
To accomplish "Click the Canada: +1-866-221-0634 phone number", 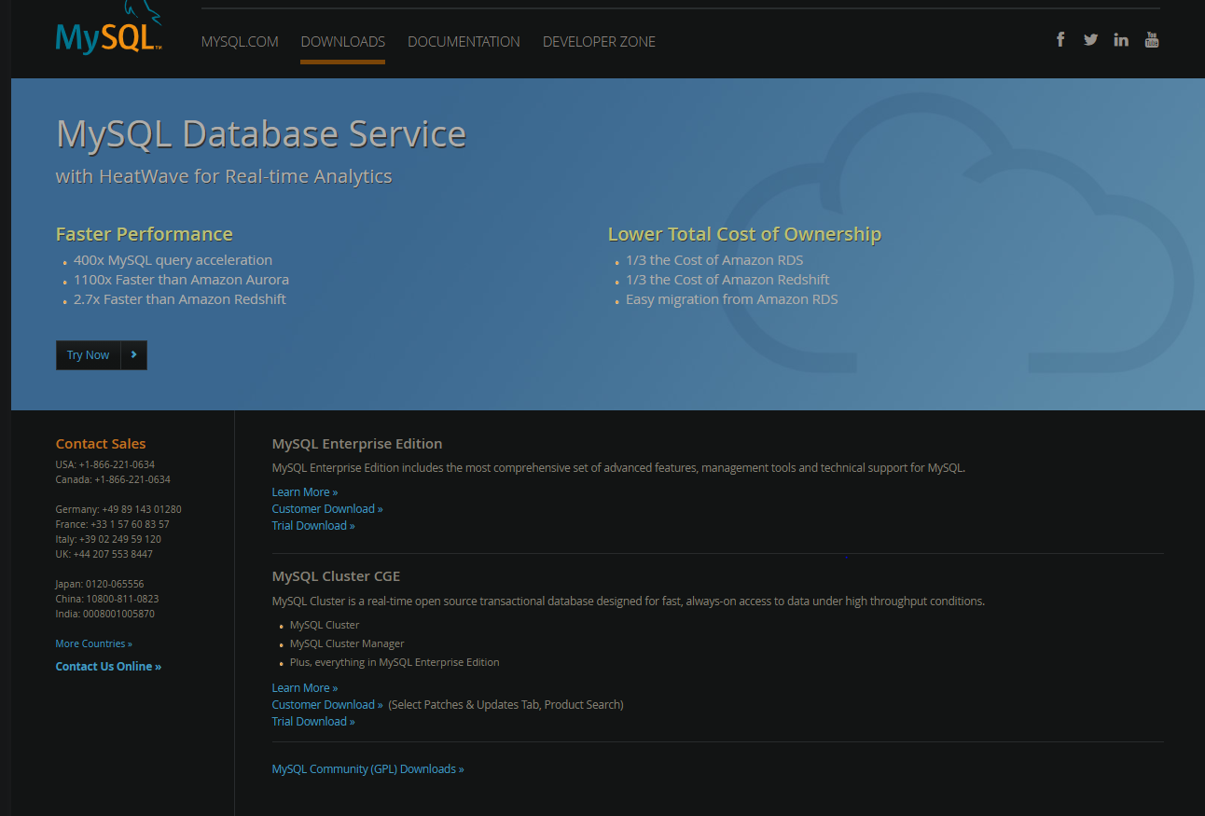I will (x=113, y=479).
